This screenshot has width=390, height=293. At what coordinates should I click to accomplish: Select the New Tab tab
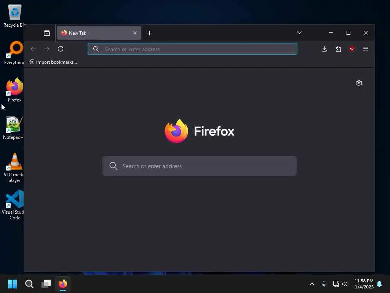(x=99, y=33)
